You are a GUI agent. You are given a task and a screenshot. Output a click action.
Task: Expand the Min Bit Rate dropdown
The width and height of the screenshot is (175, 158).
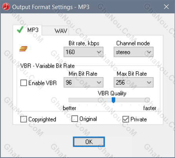84,83
